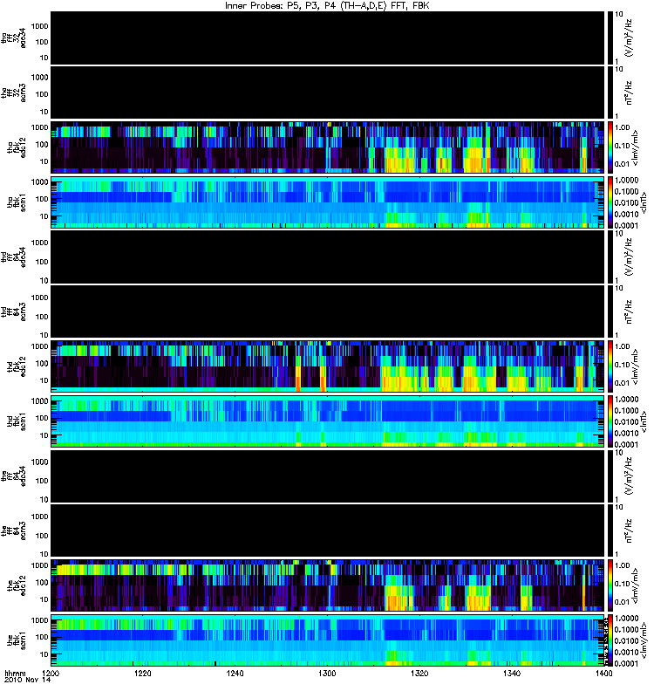Click the 'nT²/Hz' unit label beside tha scm3

point(629,92)
